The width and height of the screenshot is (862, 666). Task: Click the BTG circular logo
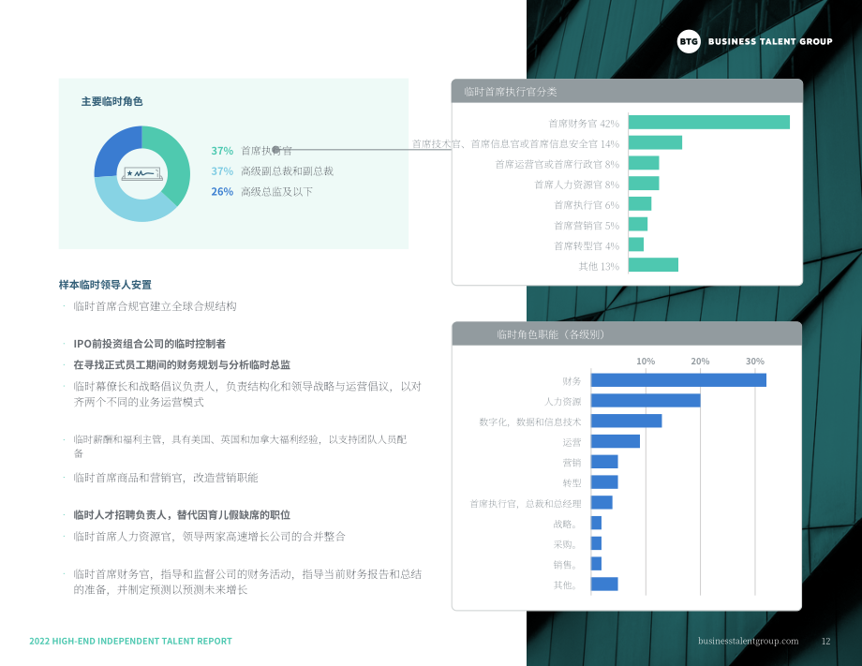coord(689,41)
